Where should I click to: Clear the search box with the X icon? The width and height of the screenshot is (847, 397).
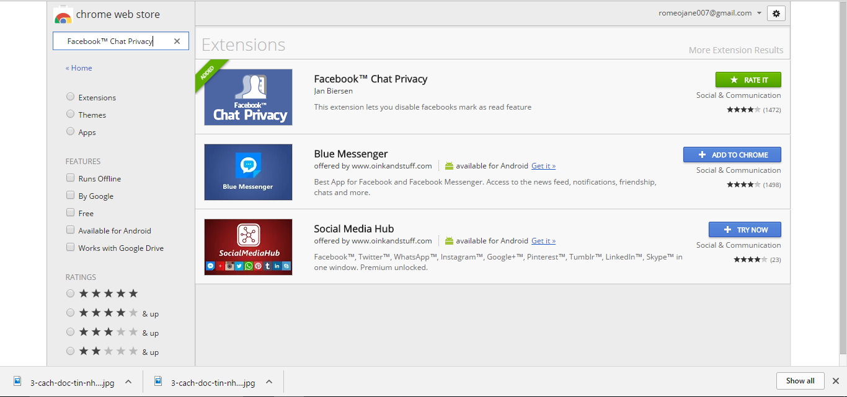[x=177, y=41]
